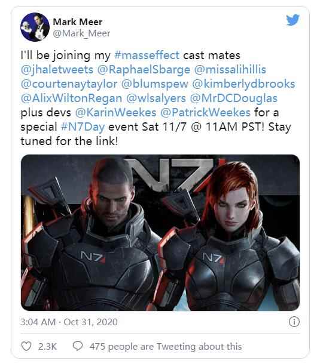The width and height of the screenshot is (320, 364).
Task: Open the @courtenaytaylor mention
Action: click(69, 84)
